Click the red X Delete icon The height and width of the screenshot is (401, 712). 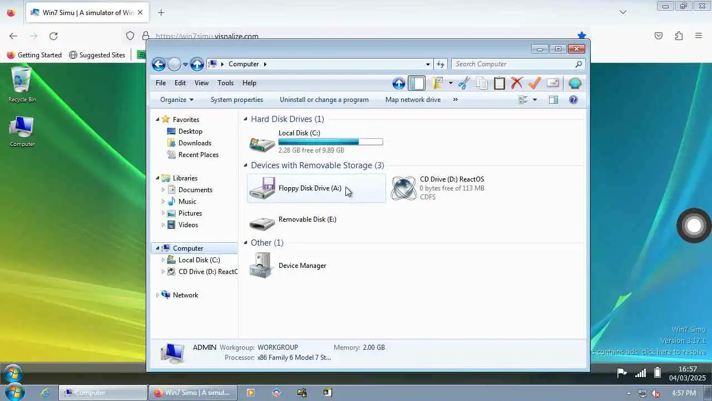pos(517,84)
